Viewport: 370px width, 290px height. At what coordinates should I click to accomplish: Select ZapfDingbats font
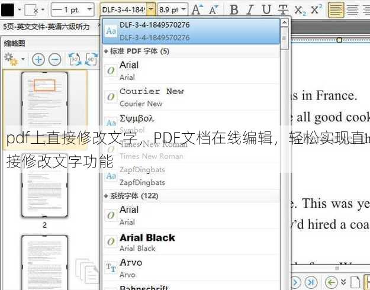coord(191,176)
